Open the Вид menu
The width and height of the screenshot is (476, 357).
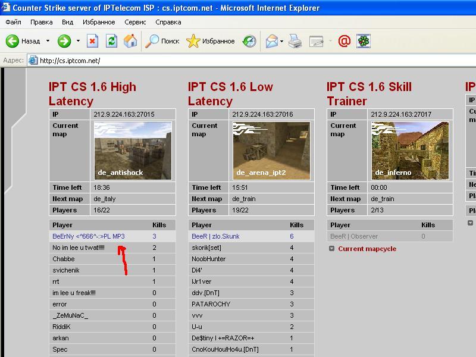point(67,22)
